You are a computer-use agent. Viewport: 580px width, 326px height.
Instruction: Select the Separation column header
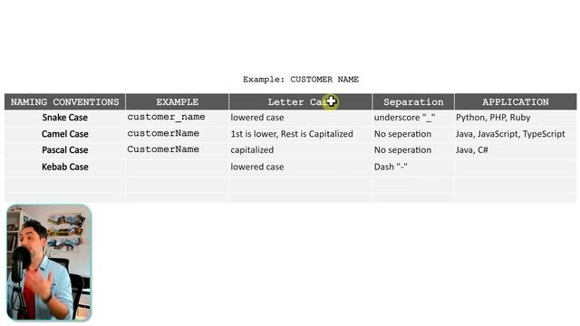[413, 102]
